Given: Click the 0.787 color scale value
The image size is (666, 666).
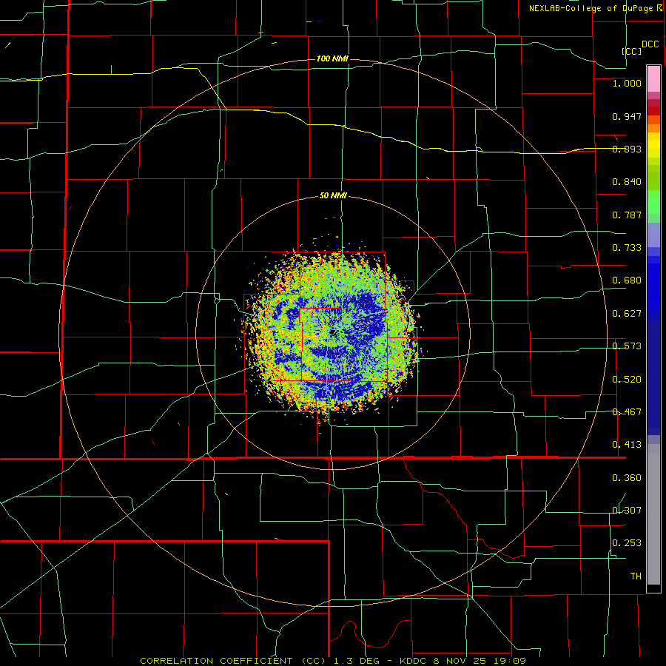Looking at the screenshot, I should [627, 215].
